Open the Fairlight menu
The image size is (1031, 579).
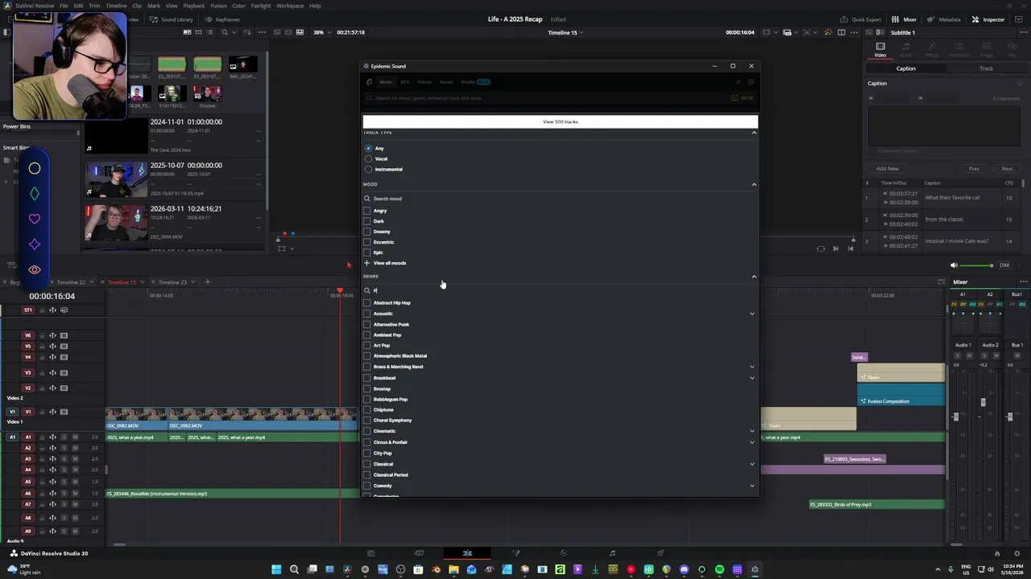(261, 6)
